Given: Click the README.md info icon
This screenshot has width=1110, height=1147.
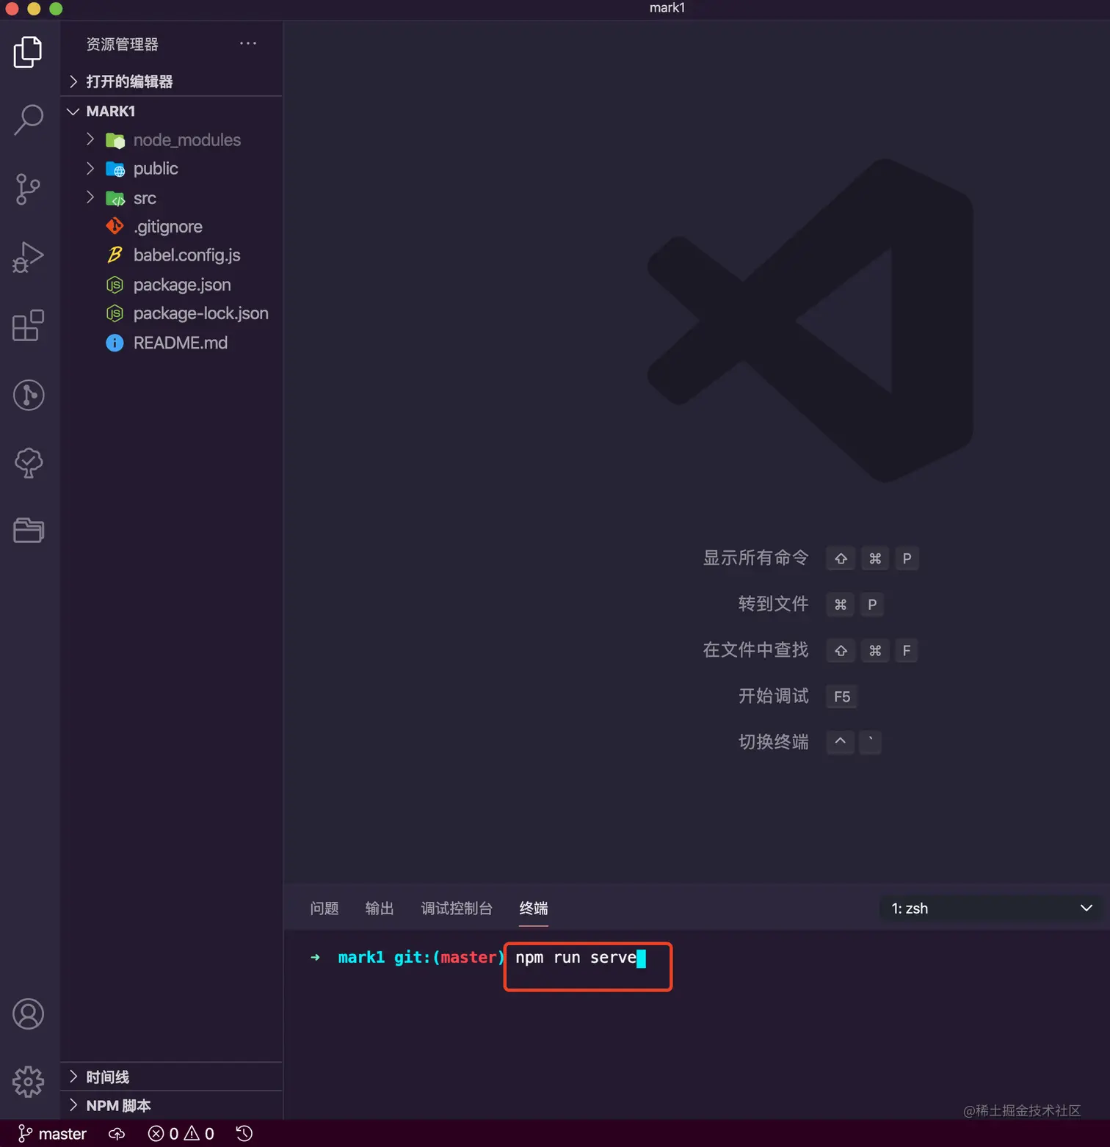Looking at the screenshot, I should (x=115, y=343).
